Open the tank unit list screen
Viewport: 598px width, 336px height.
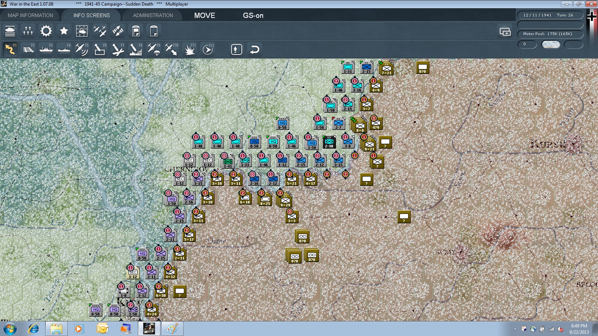10,31
